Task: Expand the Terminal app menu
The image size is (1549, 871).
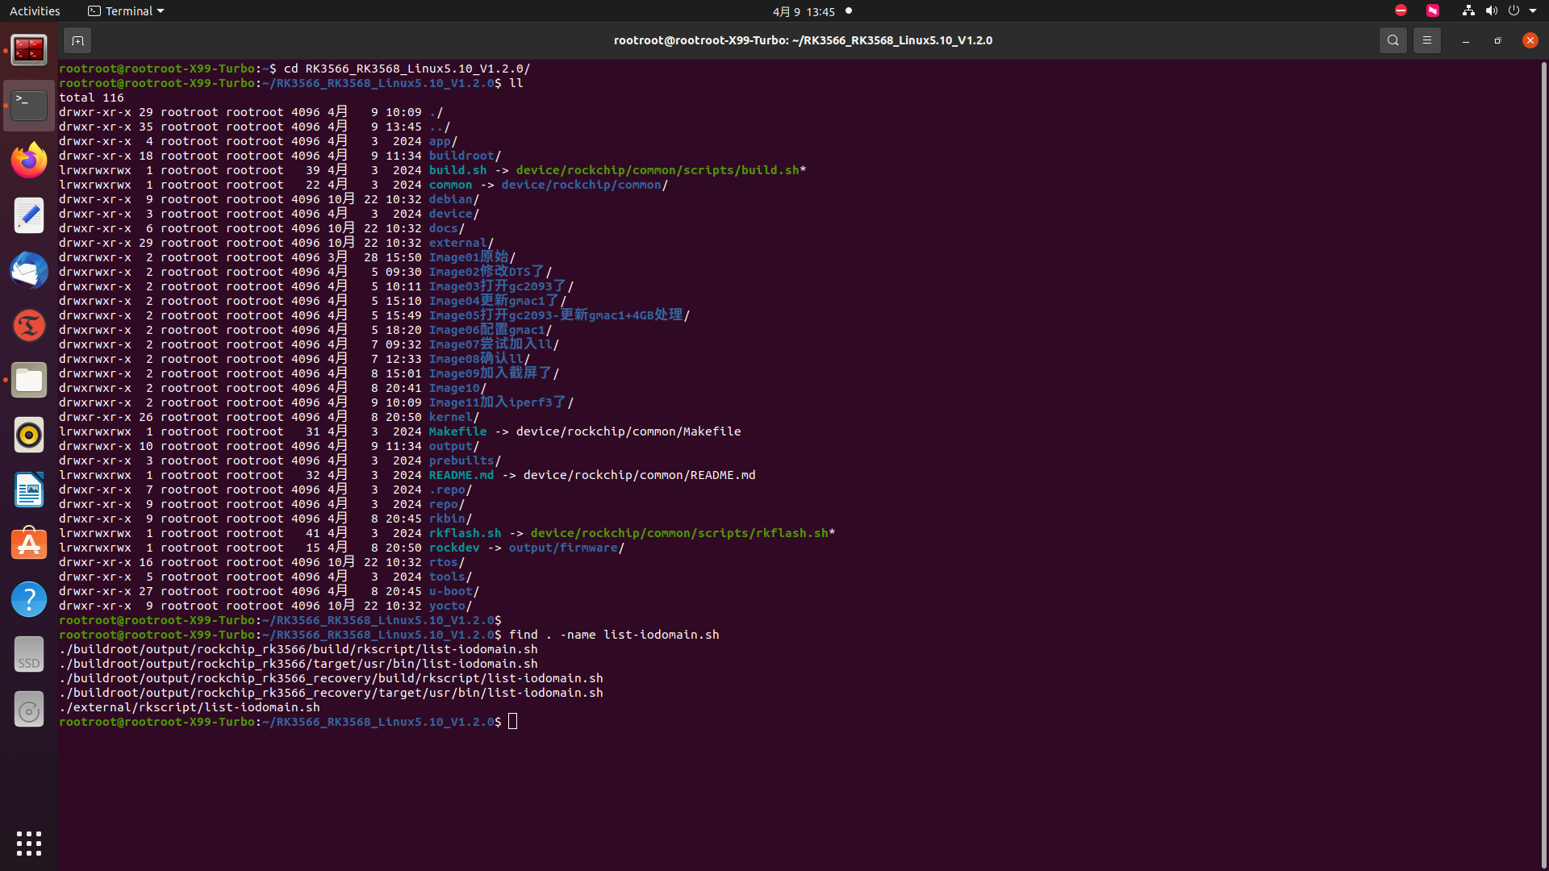Action: 126,11
